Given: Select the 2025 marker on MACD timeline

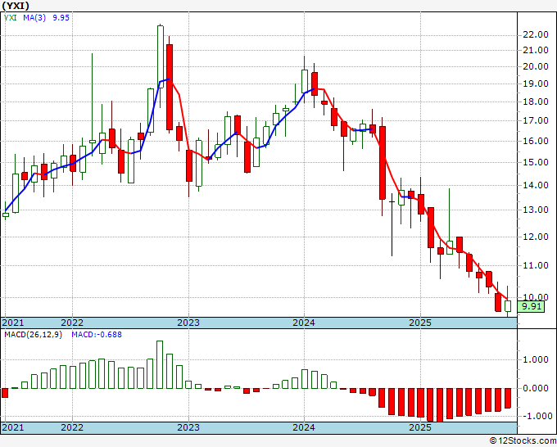Looking at the screenshot, I should 420,427.
